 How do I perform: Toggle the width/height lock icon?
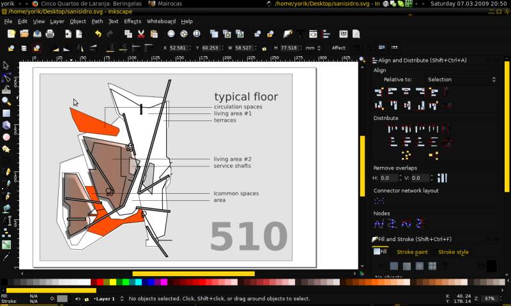pyautogui.click(x=263, y=48)
